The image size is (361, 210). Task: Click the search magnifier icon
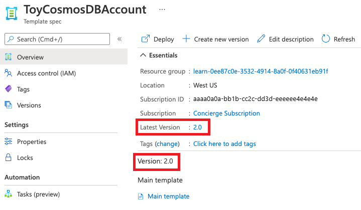(11, 39)
